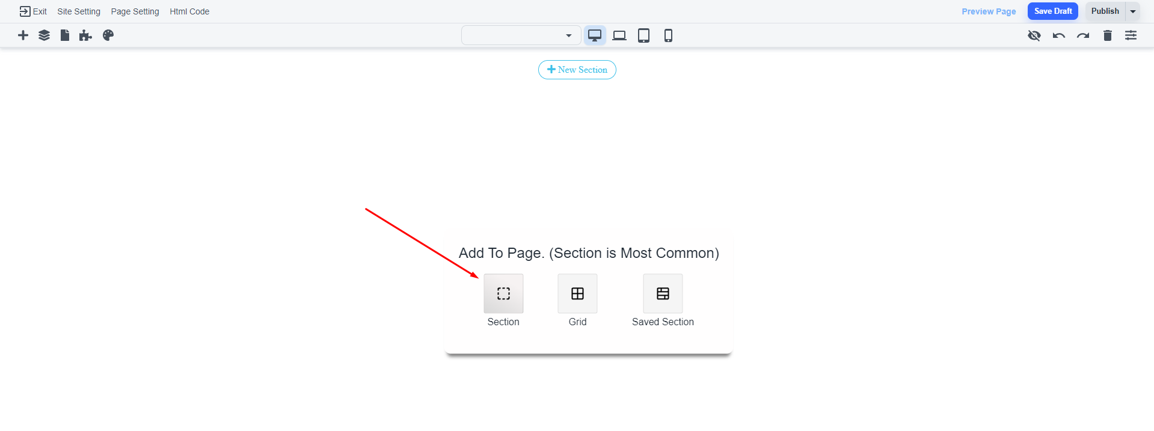Image resolution: width=1154 pixels, height=431 pixels.
Task: Switch to desktop monitor view
Action: [595, 35]
